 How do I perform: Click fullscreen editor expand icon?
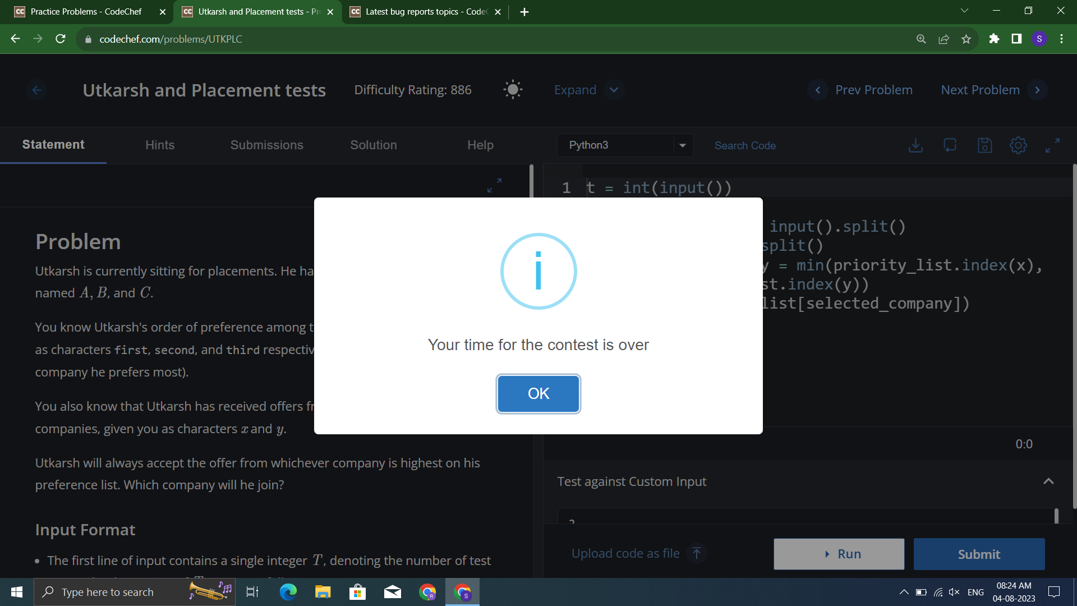click(x=1052, y=145)
